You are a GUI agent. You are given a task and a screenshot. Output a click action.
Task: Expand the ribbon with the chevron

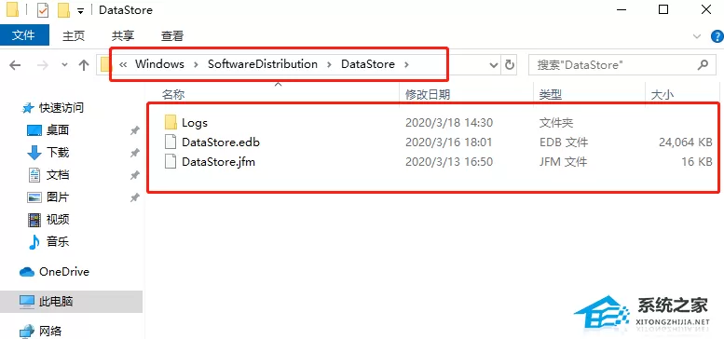tap(697, 36)
